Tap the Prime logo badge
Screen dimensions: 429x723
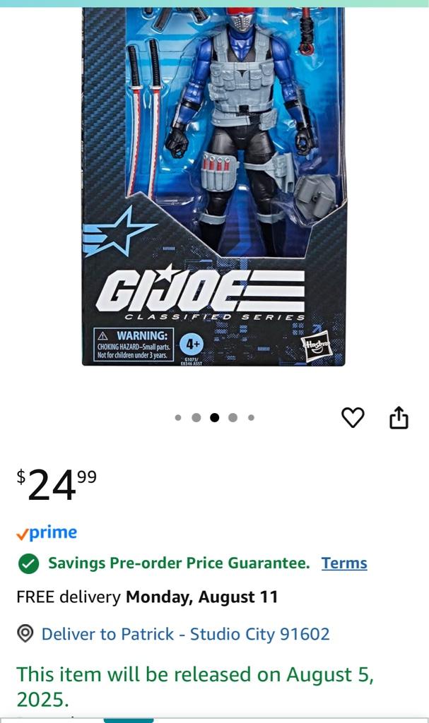point(47,533)
